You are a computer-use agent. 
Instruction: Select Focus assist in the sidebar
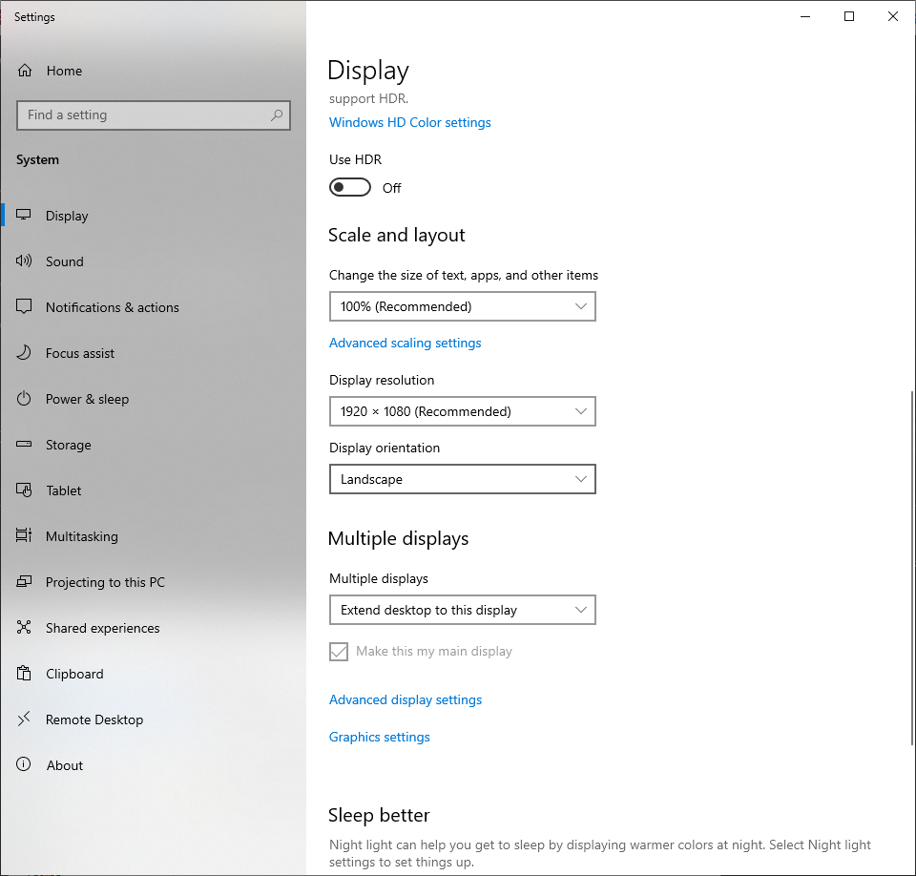[x=153, y=353]
